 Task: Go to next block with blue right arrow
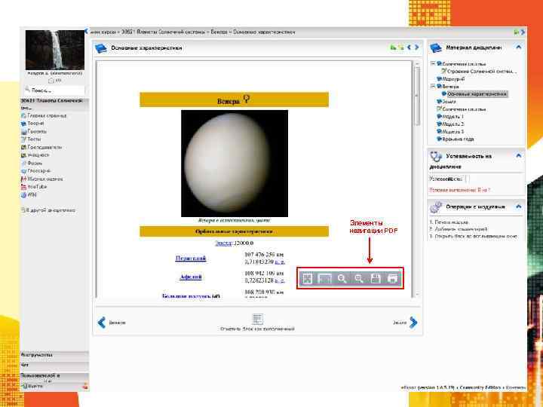[413, 323]
